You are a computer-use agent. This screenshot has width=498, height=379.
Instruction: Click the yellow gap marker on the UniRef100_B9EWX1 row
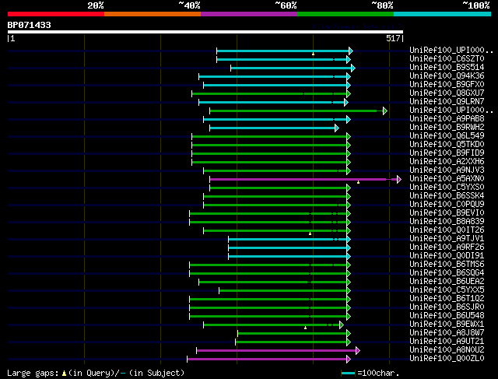pyautogui.click(x=306, y=328)
